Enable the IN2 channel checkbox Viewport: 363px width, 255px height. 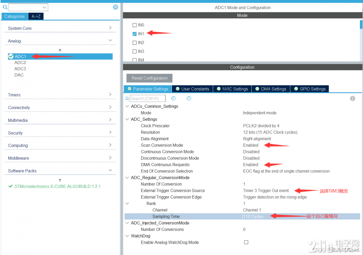[134, 42]
